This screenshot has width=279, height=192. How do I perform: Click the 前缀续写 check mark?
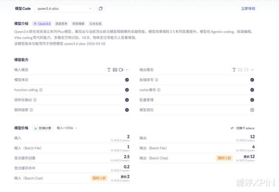pos(252,80)
